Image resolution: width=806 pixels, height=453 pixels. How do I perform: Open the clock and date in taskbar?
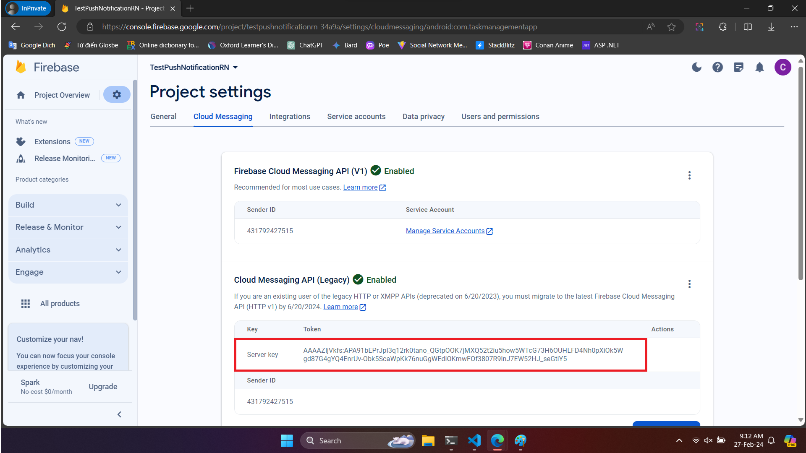click(748, 440)
